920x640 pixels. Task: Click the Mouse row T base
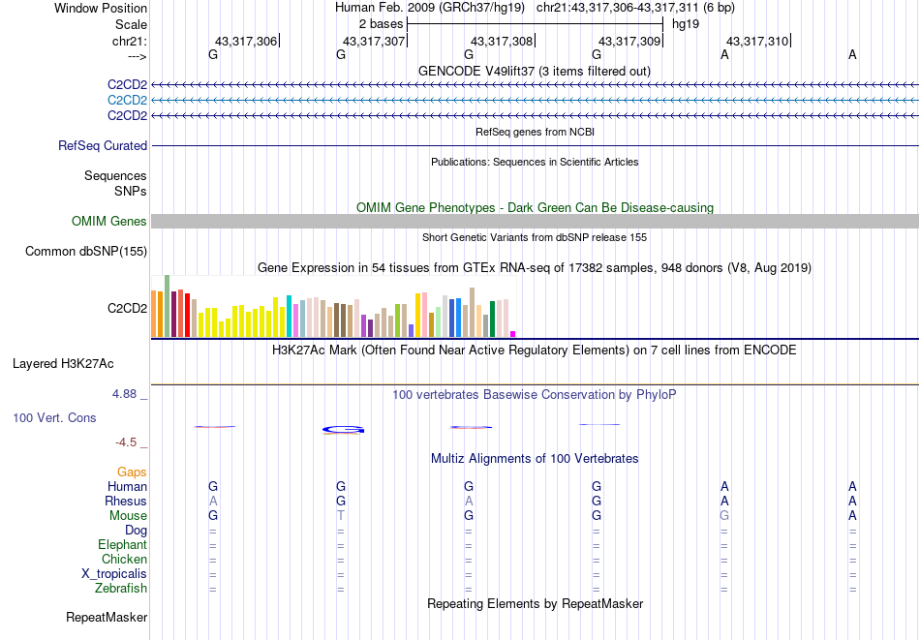[x=341, y=516]
